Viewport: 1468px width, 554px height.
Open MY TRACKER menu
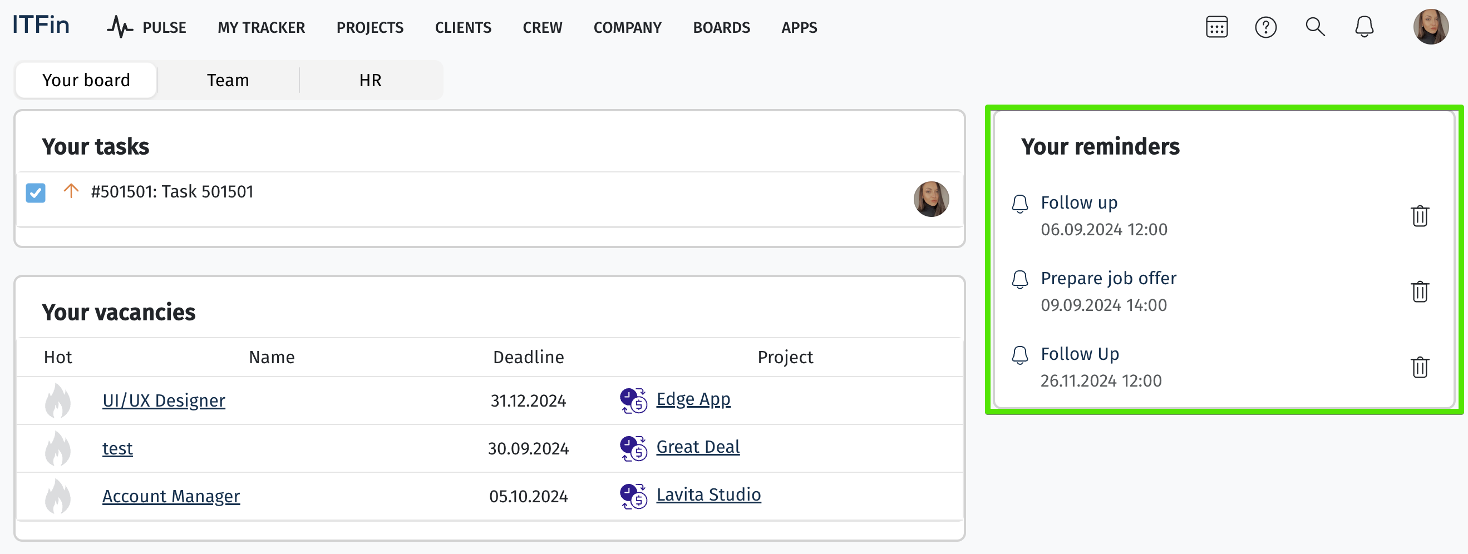pos(261,27)
